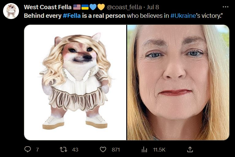The height and width of the screenshot is (157, 235).
Task: Follow the #Fella hashtag link
Action: [x=72, y=15]
